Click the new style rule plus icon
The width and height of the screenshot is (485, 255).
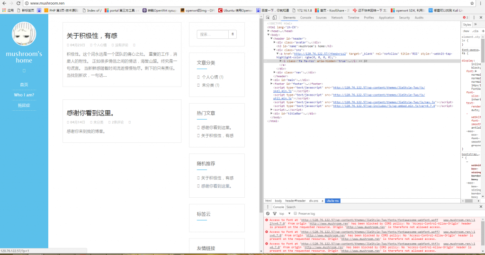point(482,31)
